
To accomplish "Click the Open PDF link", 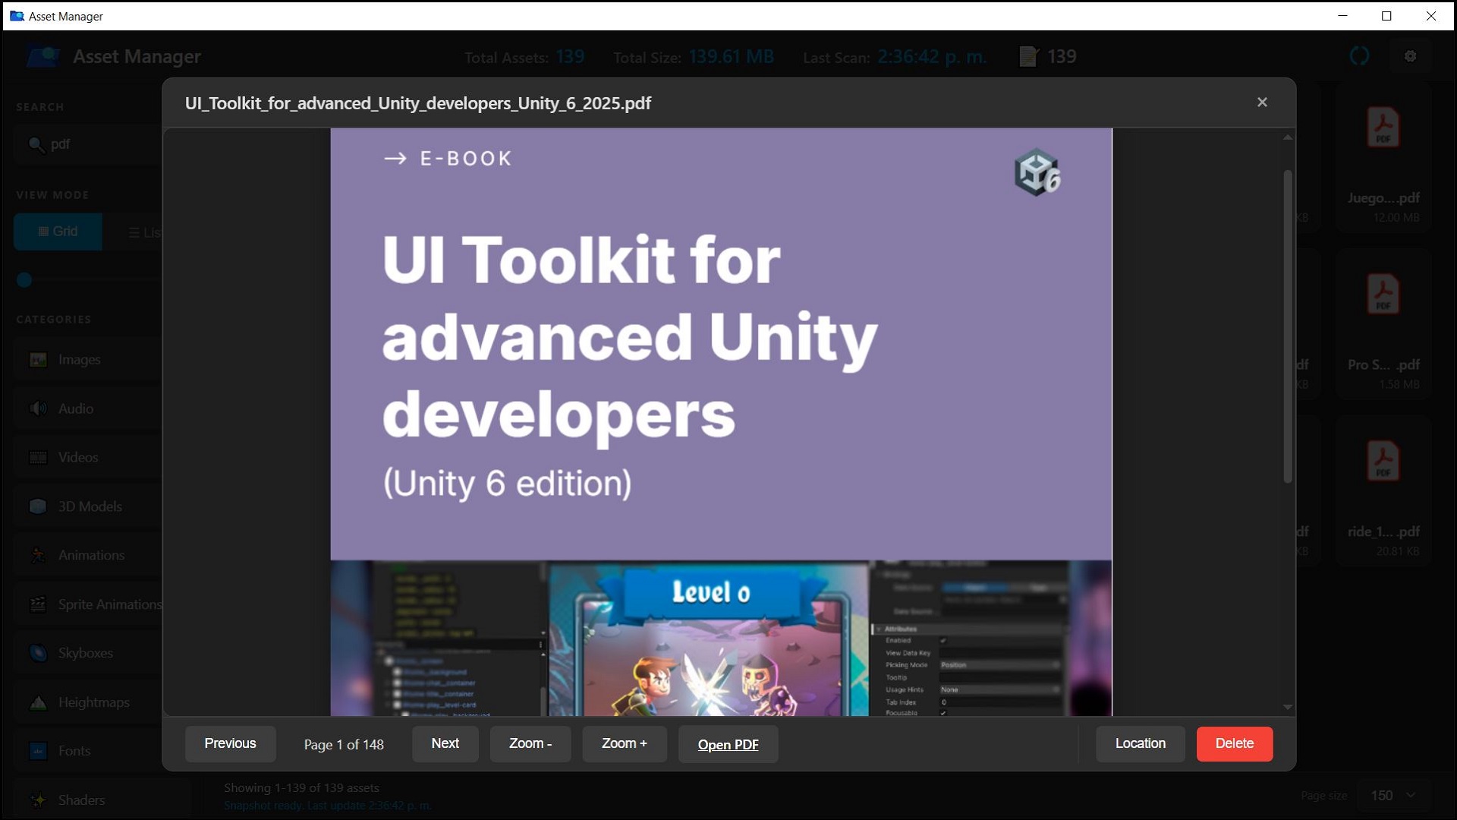I will (x=728, y=745).
